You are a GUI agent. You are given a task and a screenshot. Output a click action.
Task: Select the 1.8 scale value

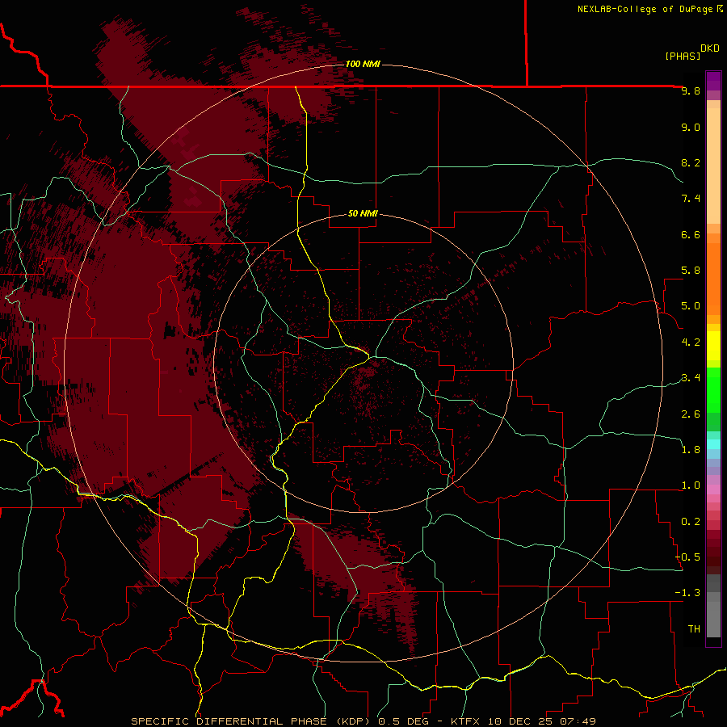pos(691,450)
